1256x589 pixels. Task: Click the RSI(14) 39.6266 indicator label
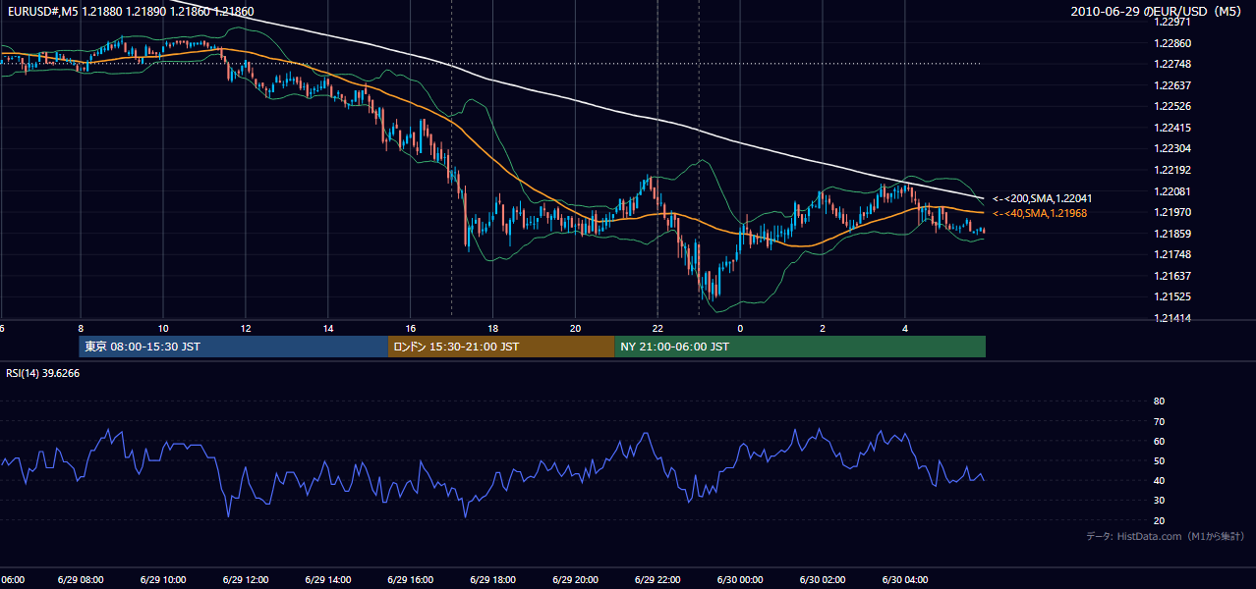click(43, 373)
